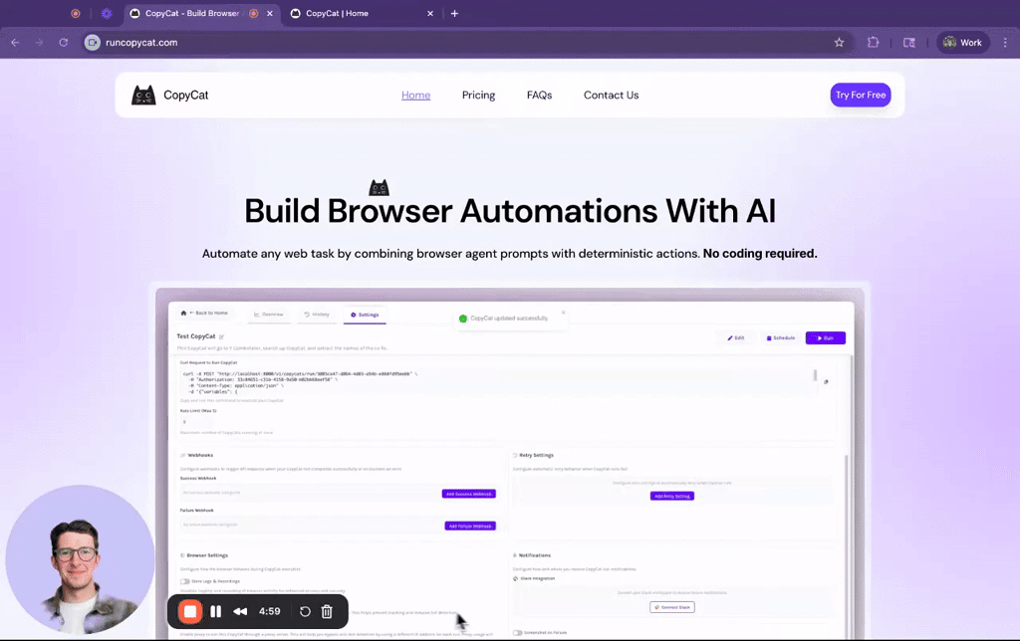This screenshot has height=641, width=1020.
Task: Close the CopyCat - Build Browser tab
Action: (x=270, y=13)
